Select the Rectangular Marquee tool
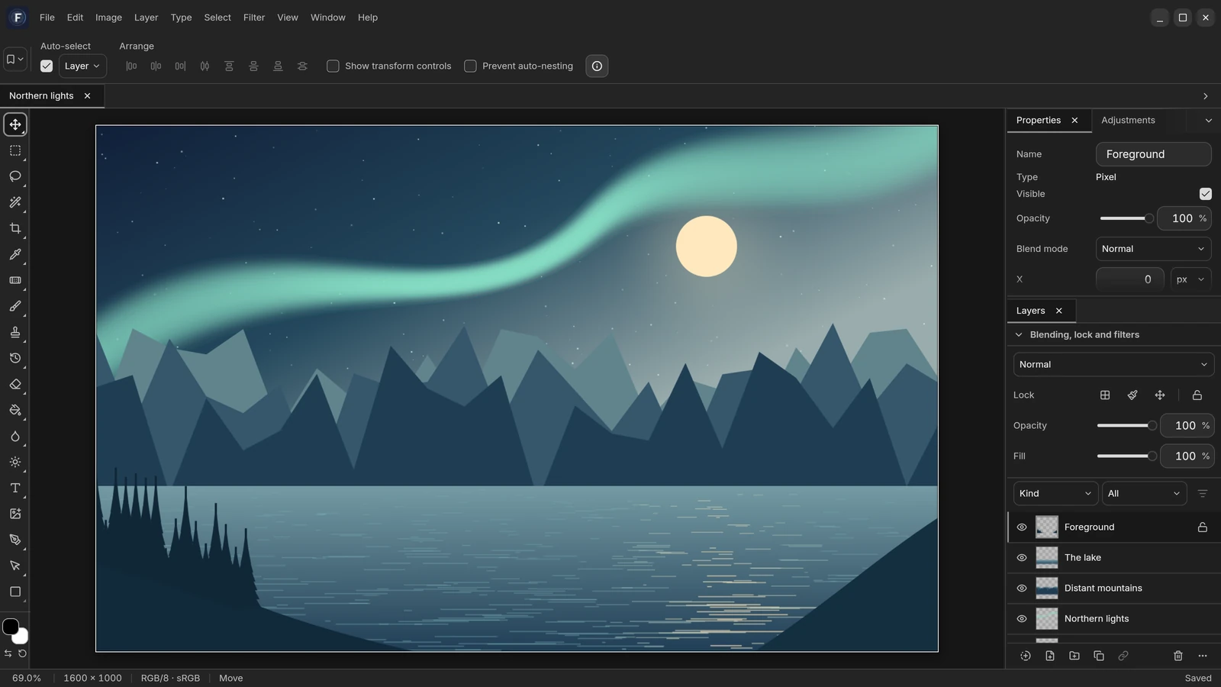This screenshot has height=687, width=1221. (15, 150)
